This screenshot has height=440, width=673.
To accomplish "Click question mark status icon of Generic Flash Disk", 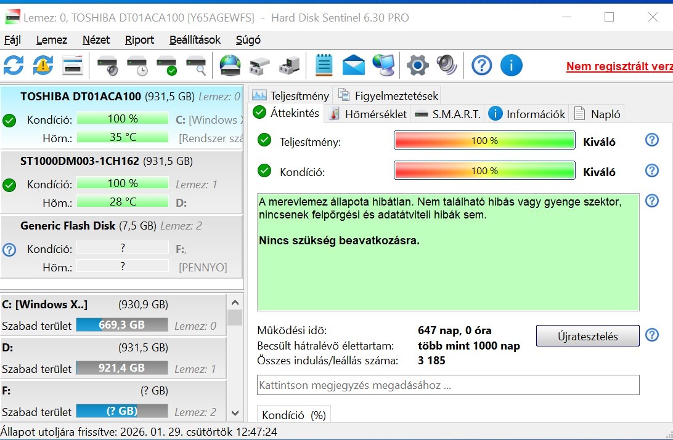I will coord(9,249).
